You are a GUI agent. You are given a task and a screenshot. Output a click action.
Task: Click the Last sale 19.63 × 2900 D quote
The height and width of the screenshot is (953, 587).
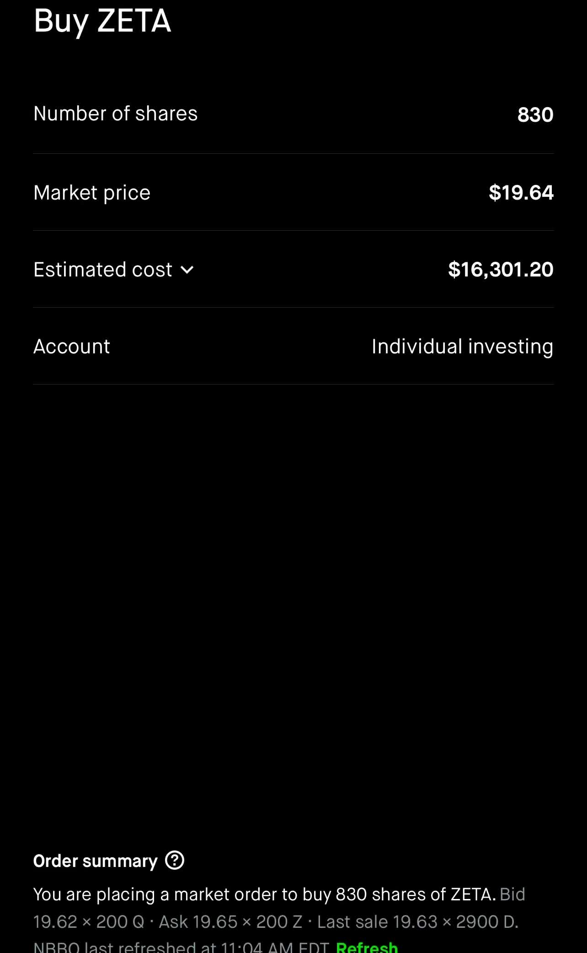pyautogui.click(x=418, y=922)
